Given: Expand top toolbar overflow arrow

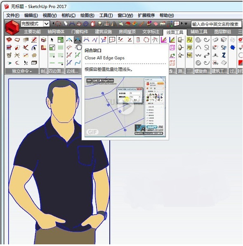Looking at the screenshot, I should tap(186, 24).
